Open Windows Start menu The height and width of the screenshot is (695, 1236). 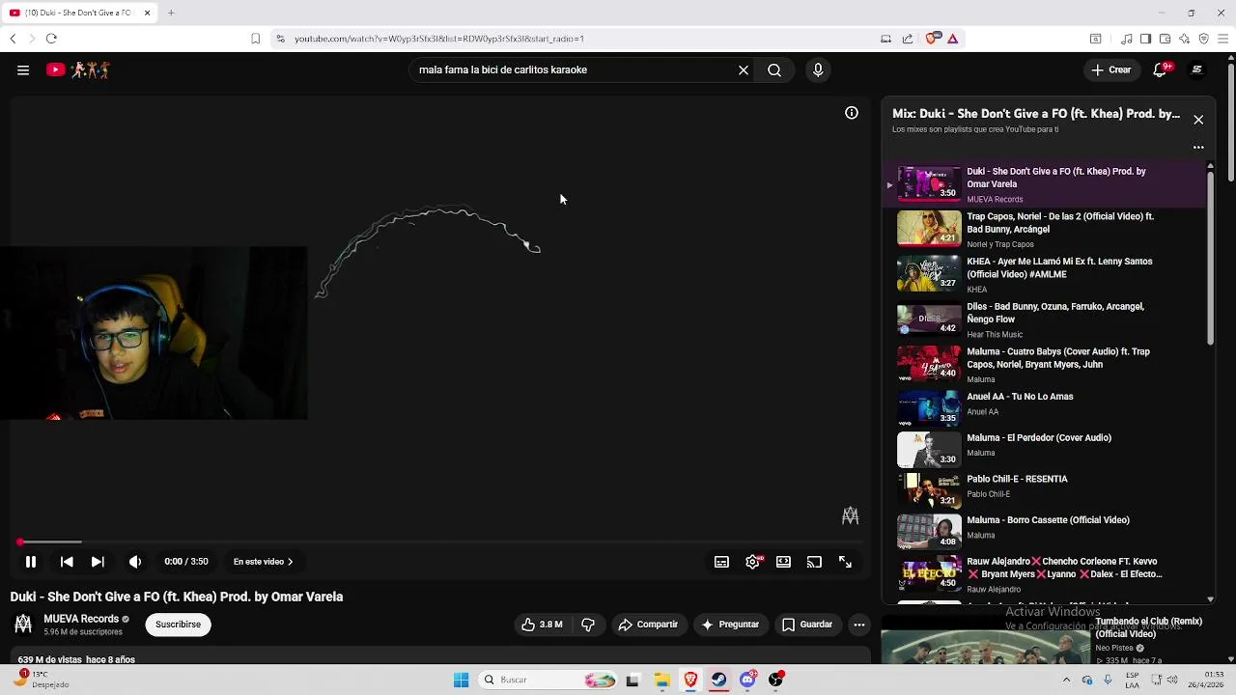[x=461, y=680]
